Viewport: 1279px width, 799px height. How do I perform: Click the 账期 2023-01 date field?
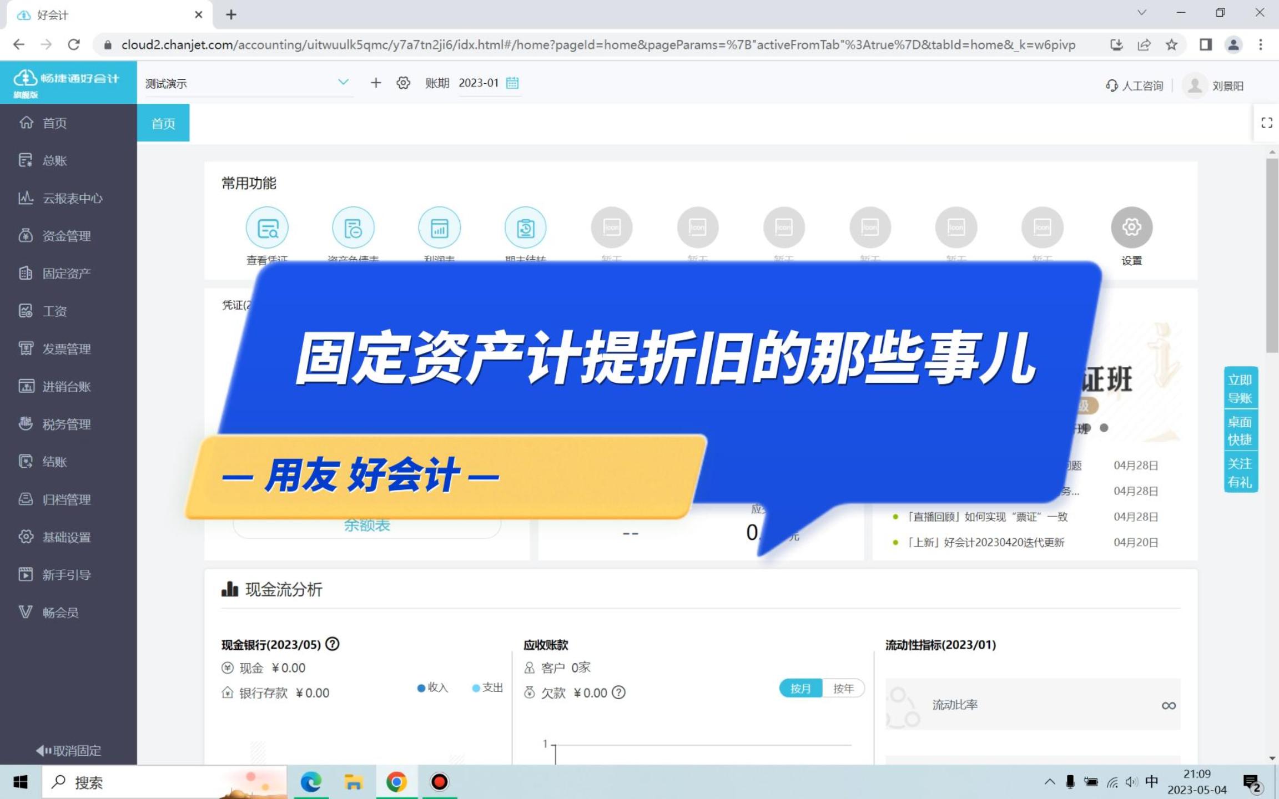478,83
